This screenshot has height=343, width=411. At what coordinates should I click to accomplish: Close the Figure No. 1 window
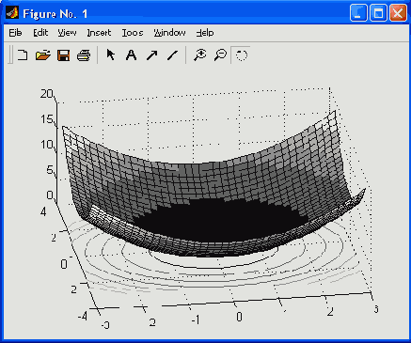(398, 13)
